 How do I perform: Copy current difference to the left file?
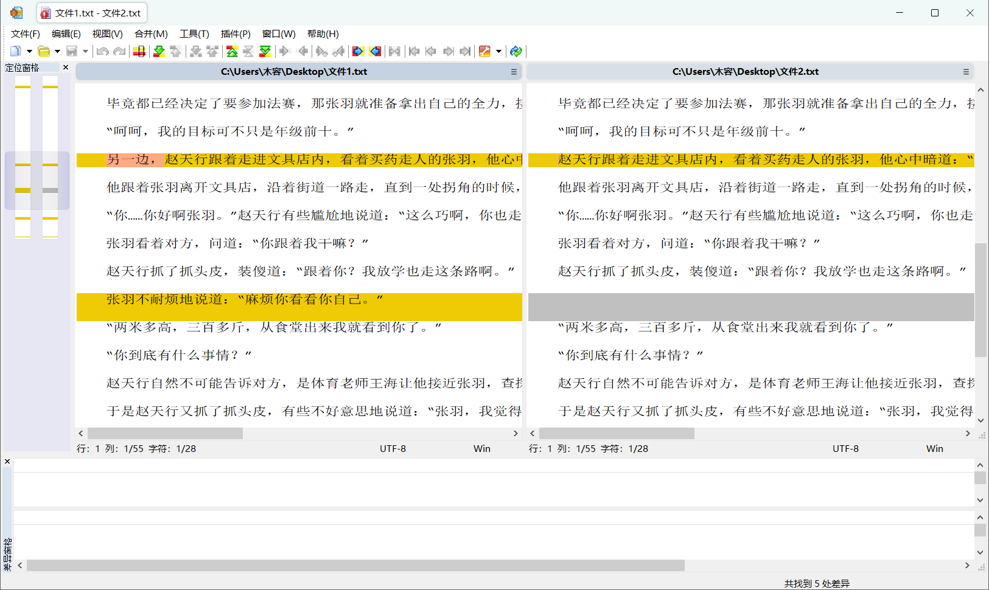coord(376,51)
